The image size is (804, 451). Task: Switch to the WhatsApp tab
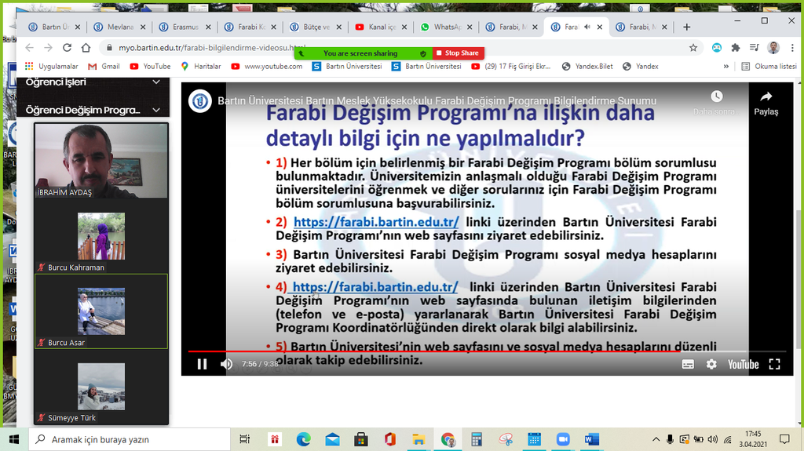pos(448,27)
